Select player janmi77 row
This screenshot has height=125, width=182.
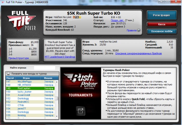pos(30,109)
